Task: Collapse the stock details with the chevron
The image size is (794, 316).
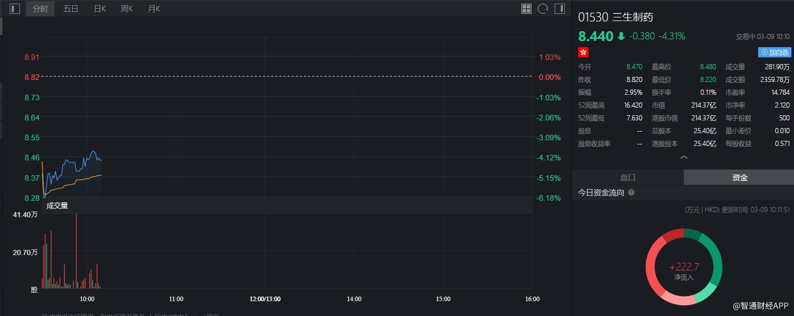Action: pos(684,158)
